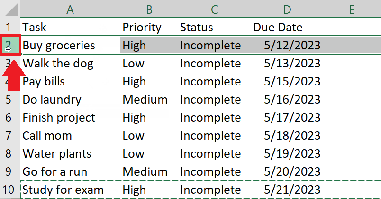Select row 8 header

coord(10,153)
